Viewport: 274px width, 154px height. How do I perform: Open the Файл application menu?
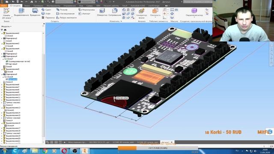[3, 6]
